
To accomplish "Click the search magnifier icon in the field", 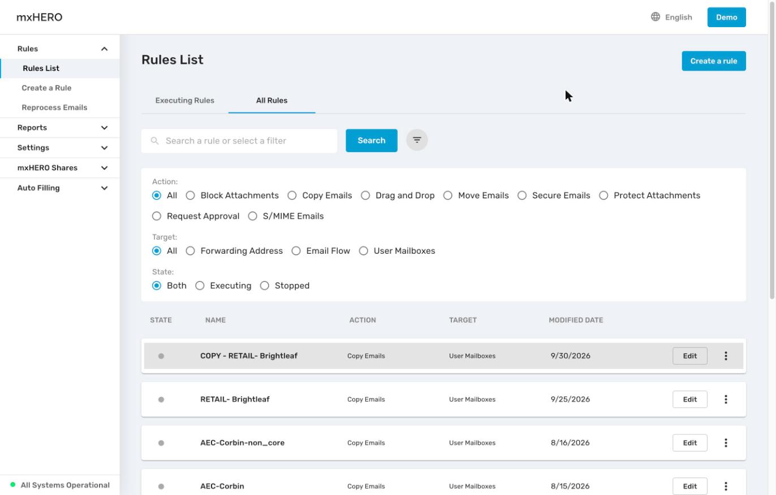I will point(154,141).
